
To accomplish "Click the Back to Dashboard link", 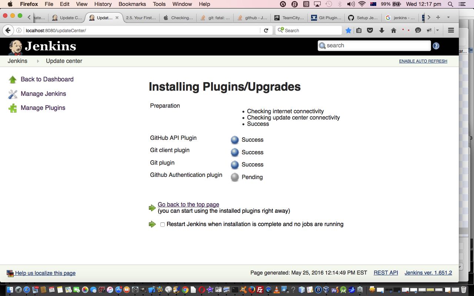I will pos(47,80).
